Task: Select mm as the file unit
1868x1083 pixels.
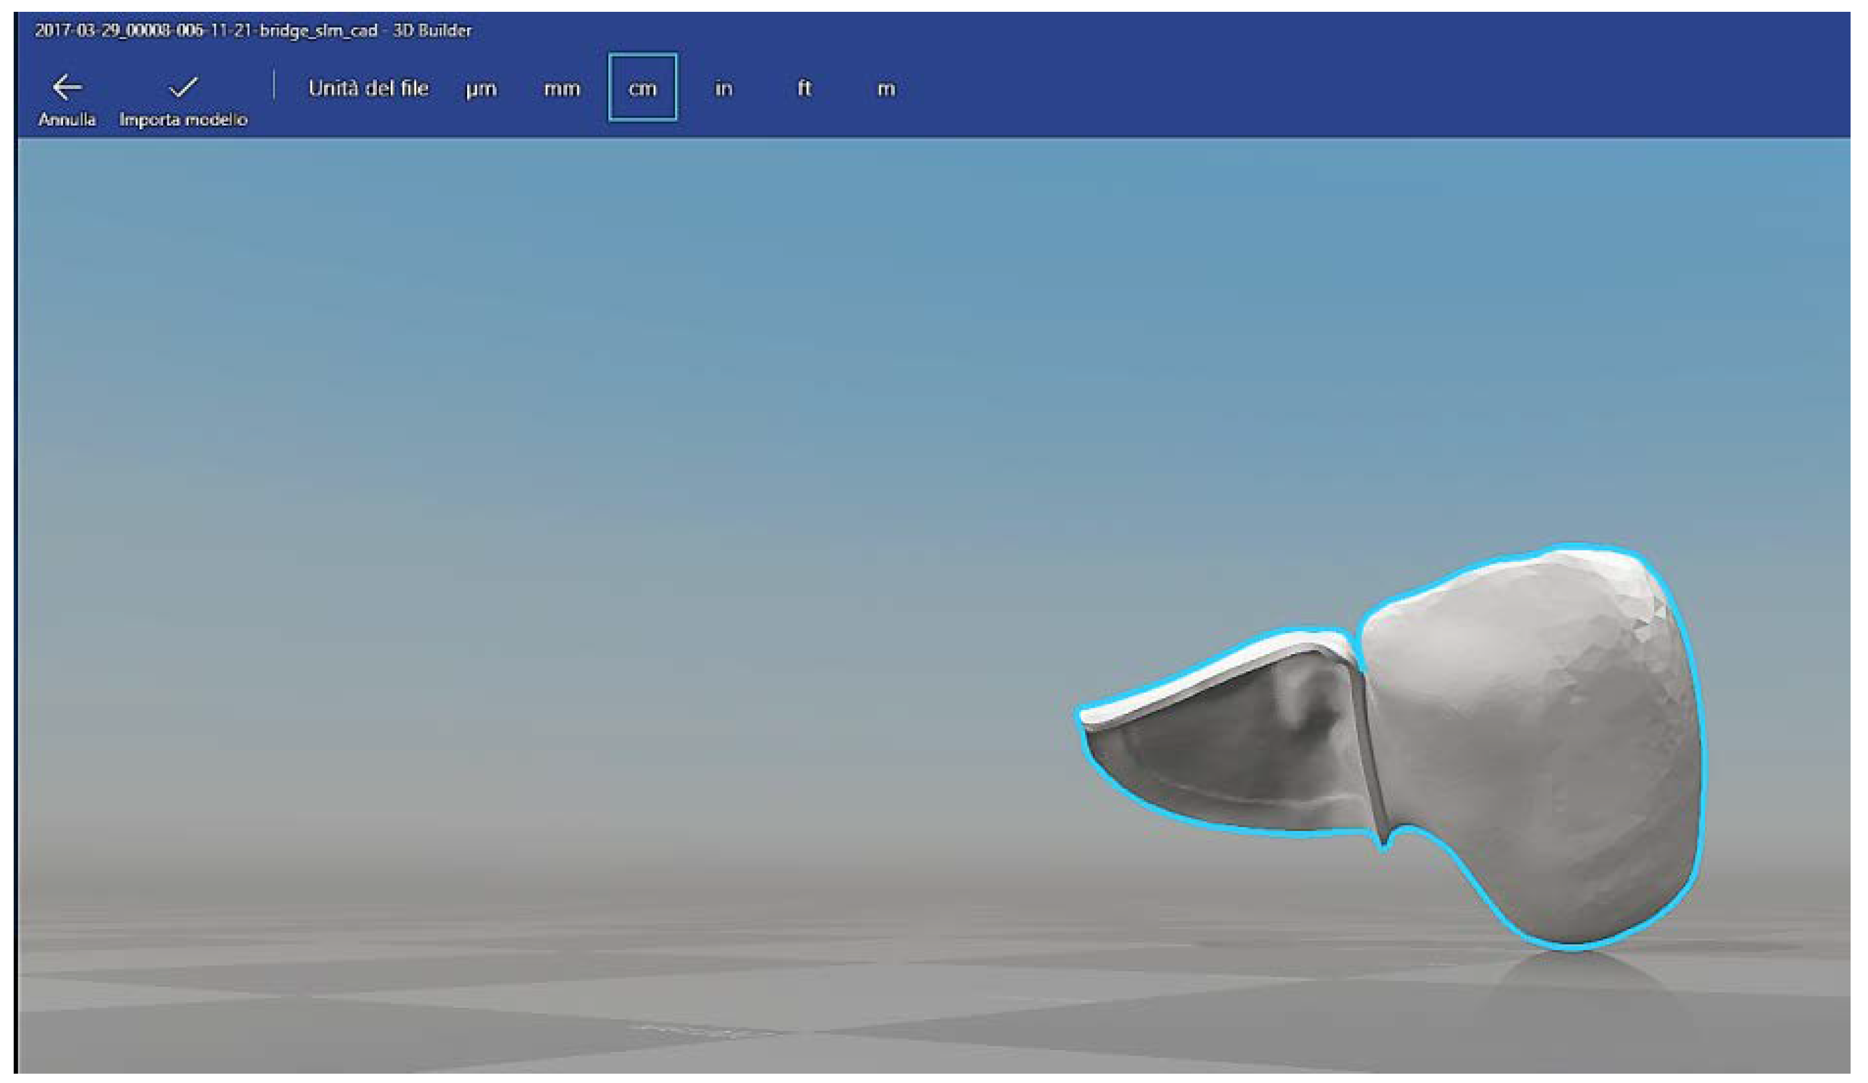Action: click(x=561, y=89)
